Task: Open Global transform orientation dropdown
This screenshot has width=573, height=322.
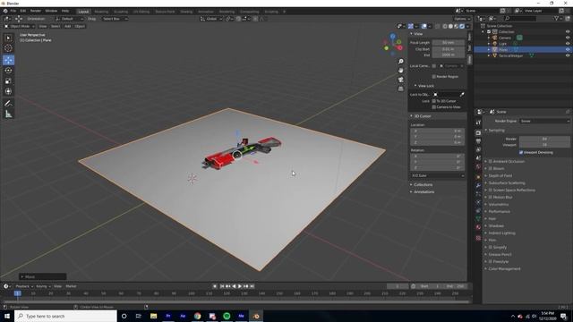Action: (x=211, y=19)
